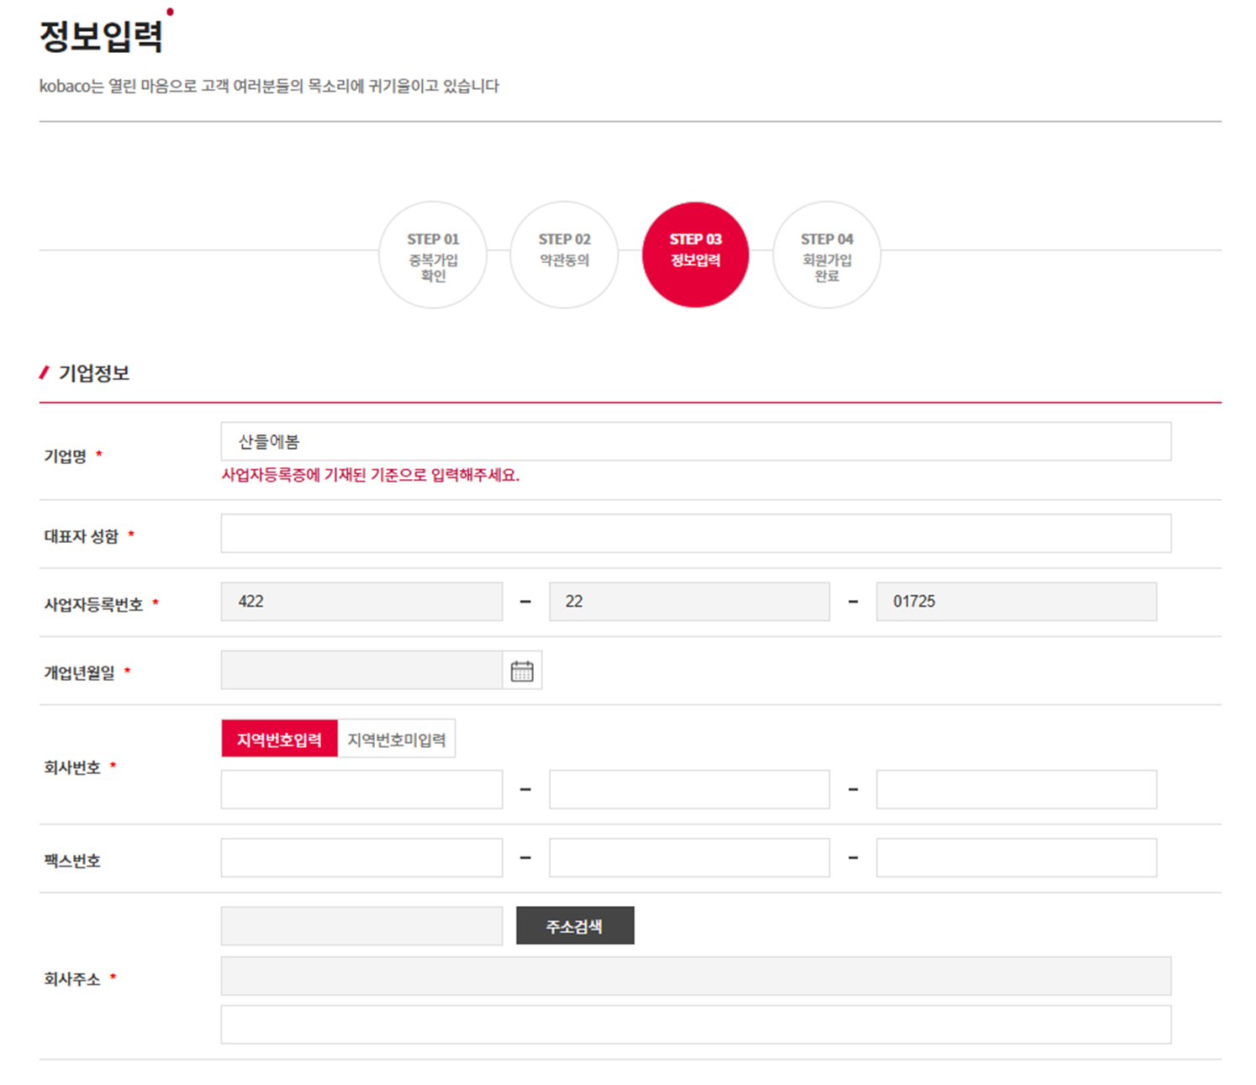Click the 대표자 성함 label
The height and width of the screenshot is (1085, 1256).
[x=81, y=536]
